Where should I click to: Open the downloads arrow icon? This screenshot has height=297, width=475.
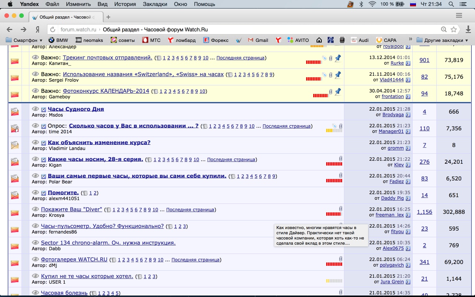[x=468, y=30]
